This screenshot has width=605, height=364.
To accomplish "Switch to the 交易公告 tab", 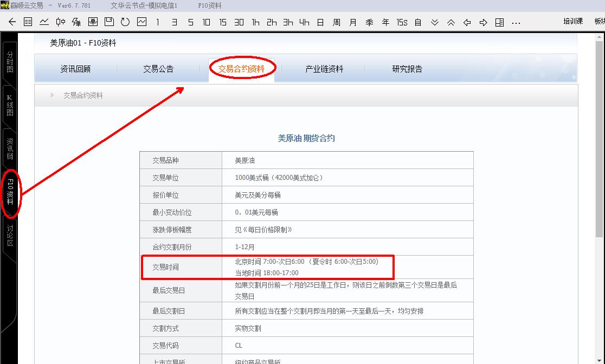I will (158, 69).
